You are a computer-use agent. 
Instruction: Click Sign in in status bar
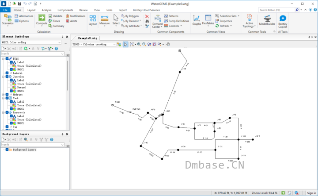311,193
